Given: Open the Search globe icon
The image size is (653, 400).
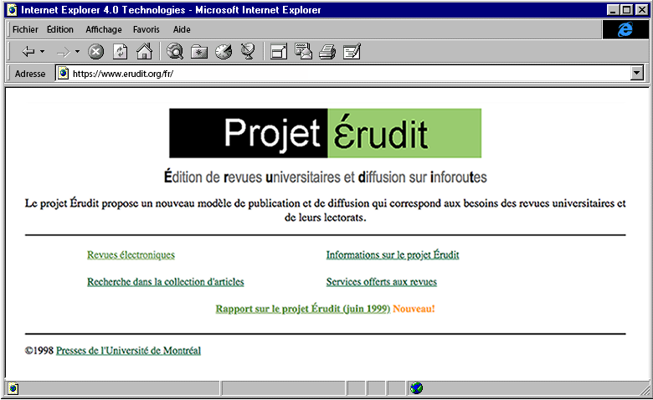Looking at the screenshot, I should (x=175, y=52).
